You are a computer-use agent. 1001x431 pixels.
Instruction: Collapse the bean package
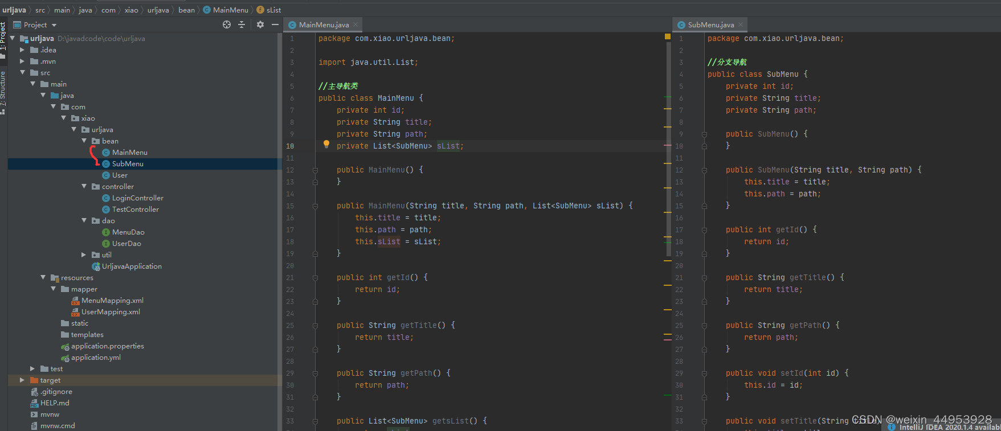pos(84,141)
